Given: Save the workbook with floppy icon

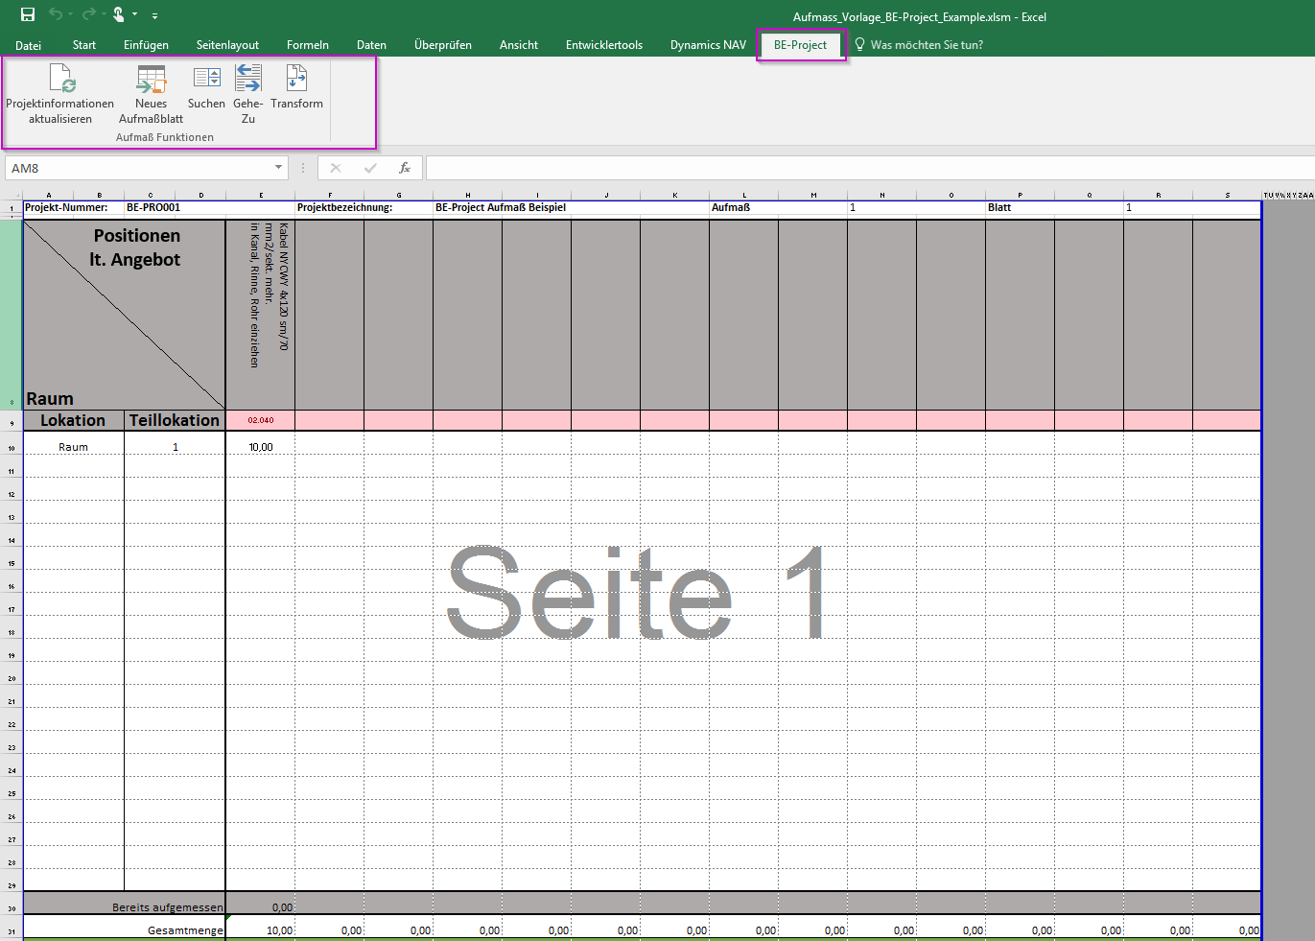Looking at the screenshot, I should point(28,14).
